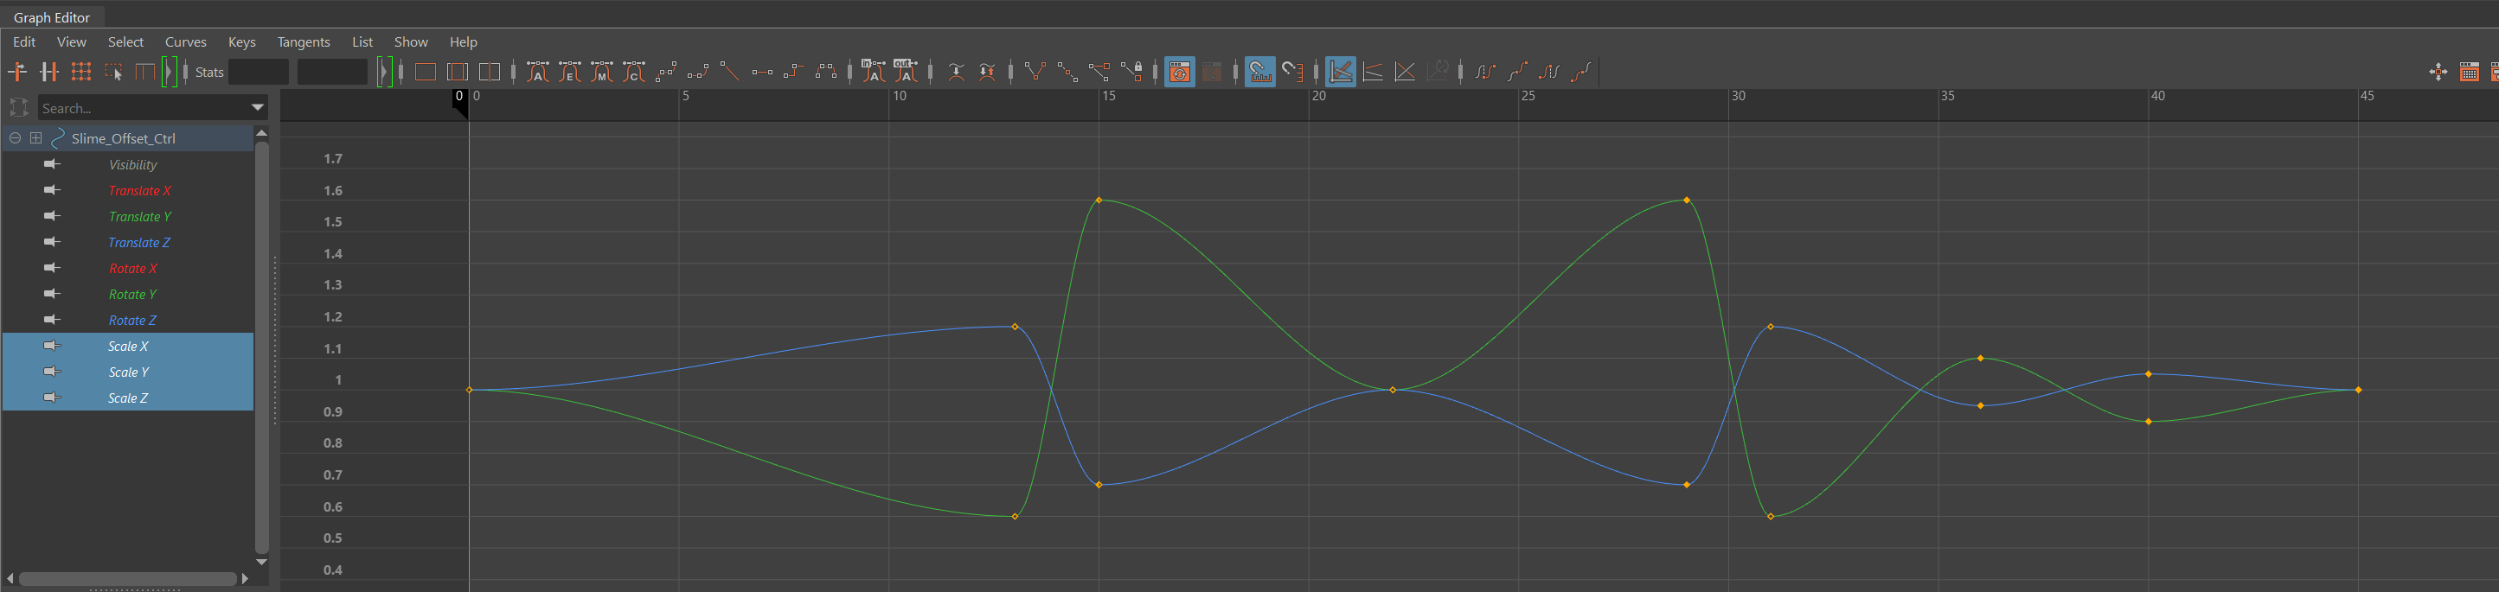Screen dimensions: 2499x592
Task: Toggle Value Snap magnet
Action: click(1292, 72)
